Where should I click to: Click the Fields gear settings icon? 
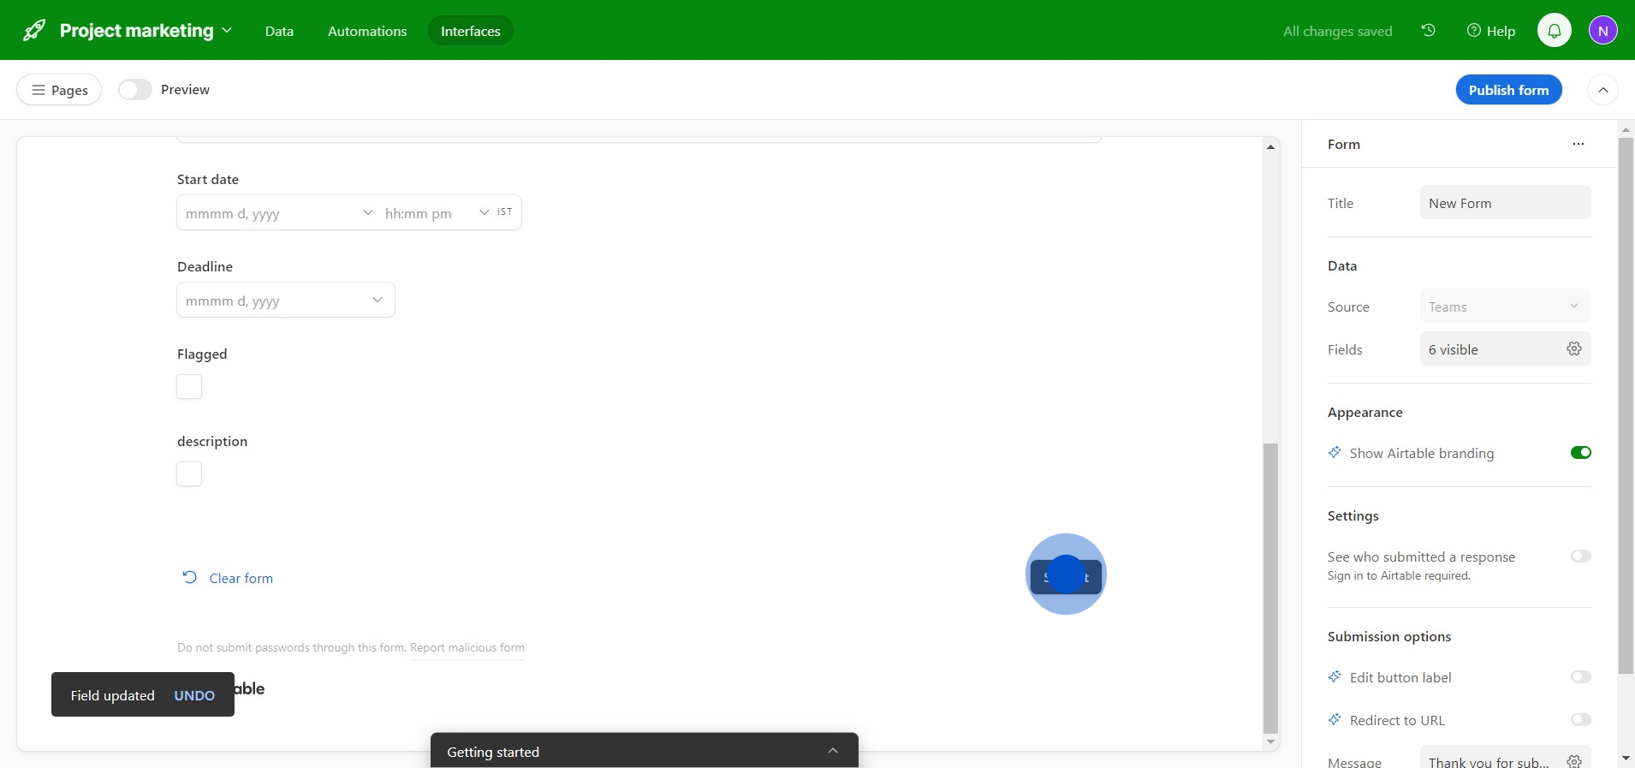point(1573,348)
